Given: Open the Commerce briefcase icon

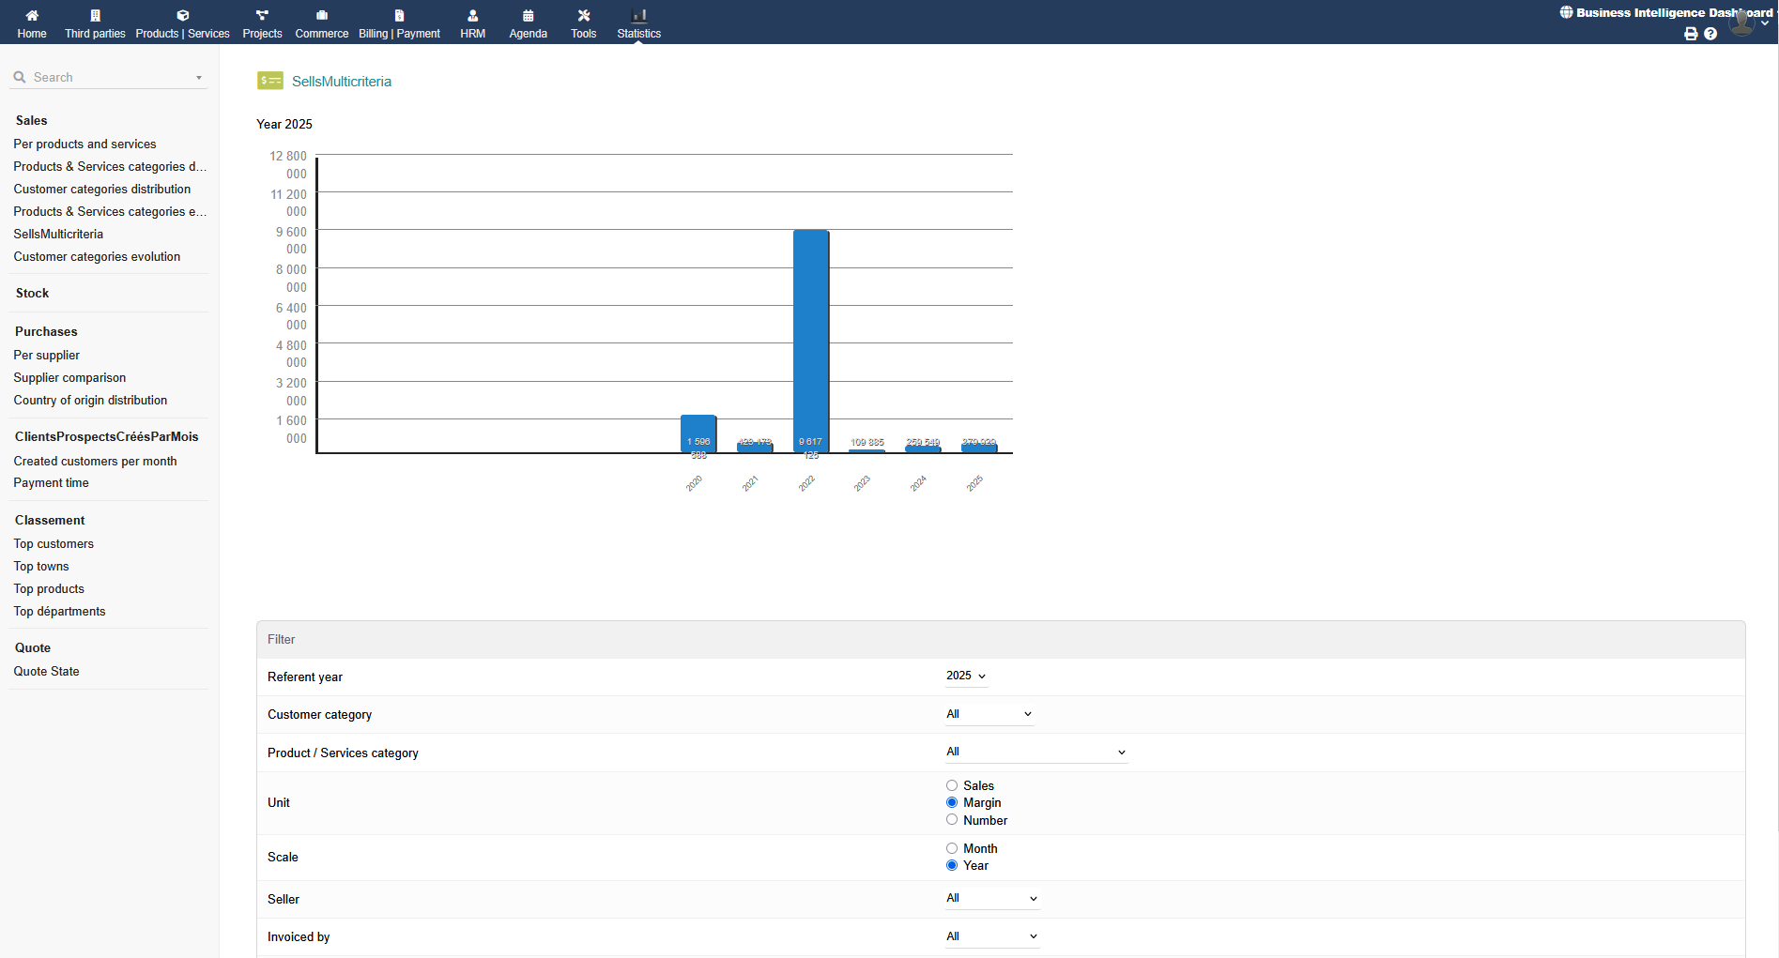Looking at the screenshot, I should click(x=322, y=16).
